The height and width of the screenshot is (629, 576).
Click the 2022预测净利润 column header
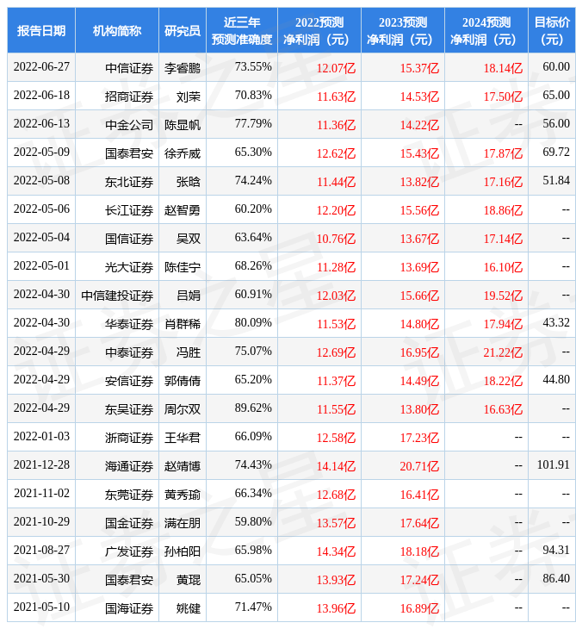click(x=319, y=30)
